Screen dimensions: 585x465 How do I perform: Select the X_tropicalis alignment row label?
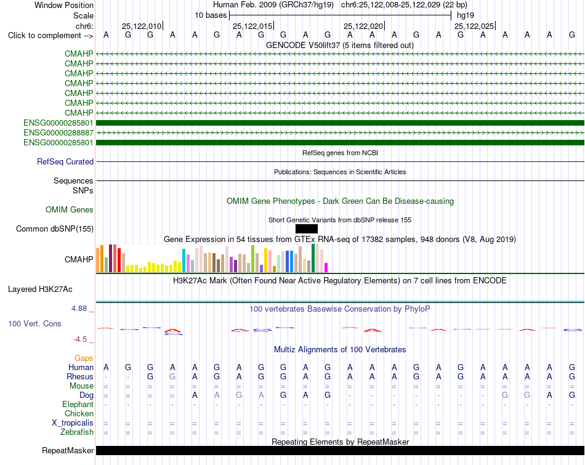(x=73, y=423)
